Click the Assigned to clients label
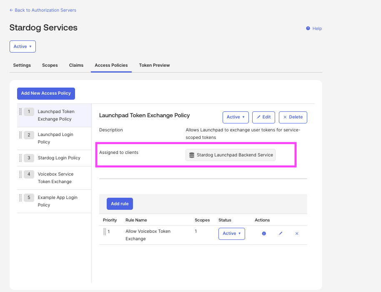Viewport: 381px width, 292px height. point(118,152)
